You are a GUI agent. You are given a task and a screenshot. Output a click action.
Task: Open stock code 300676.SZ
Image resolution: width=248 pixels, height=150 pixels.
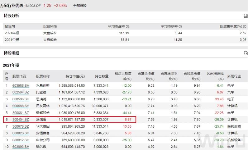[21, 126]
